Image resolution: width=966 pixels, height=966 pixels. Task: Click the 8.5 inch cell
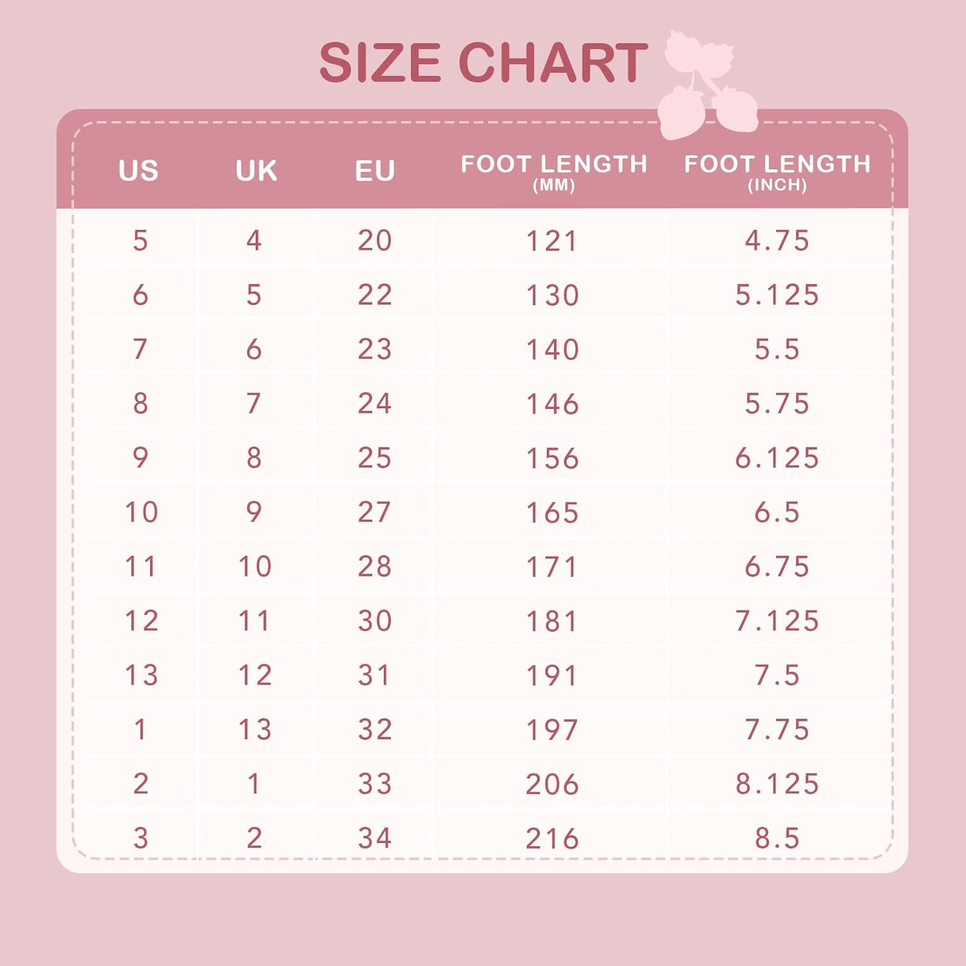777,838
